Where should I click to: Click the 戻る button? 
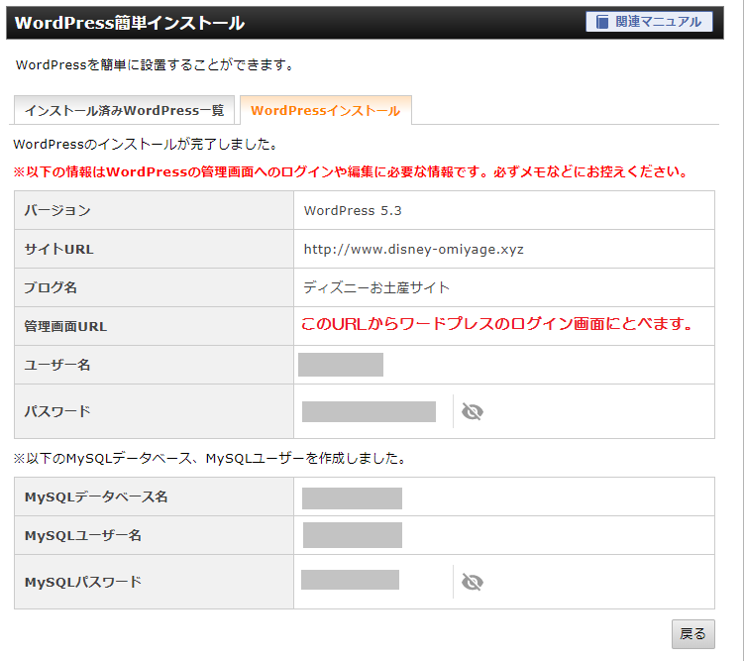(692, 633)
